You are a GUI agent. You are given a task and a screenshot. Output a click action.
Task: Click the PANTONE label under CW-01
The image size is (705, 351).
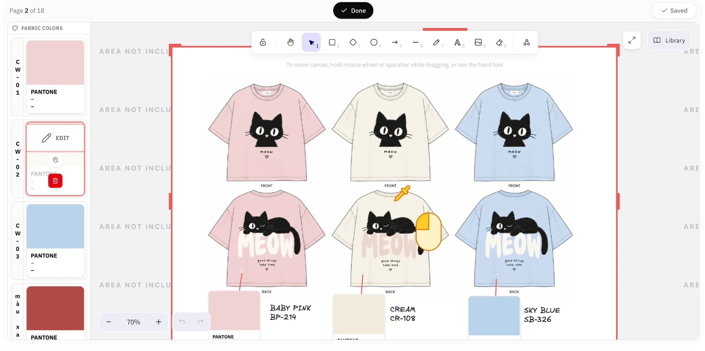[x=44, y=92]
